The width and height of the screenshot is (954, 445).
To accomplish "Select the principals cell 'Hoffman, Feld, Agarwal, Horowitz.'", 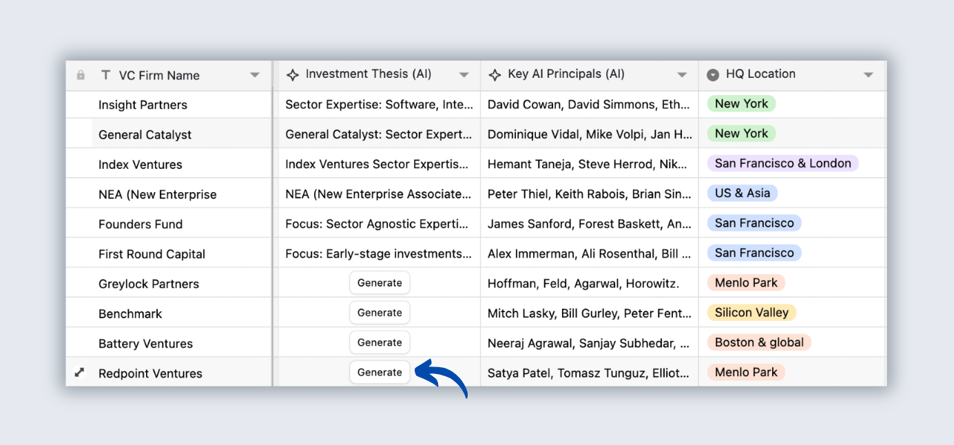I will point(590,284).
